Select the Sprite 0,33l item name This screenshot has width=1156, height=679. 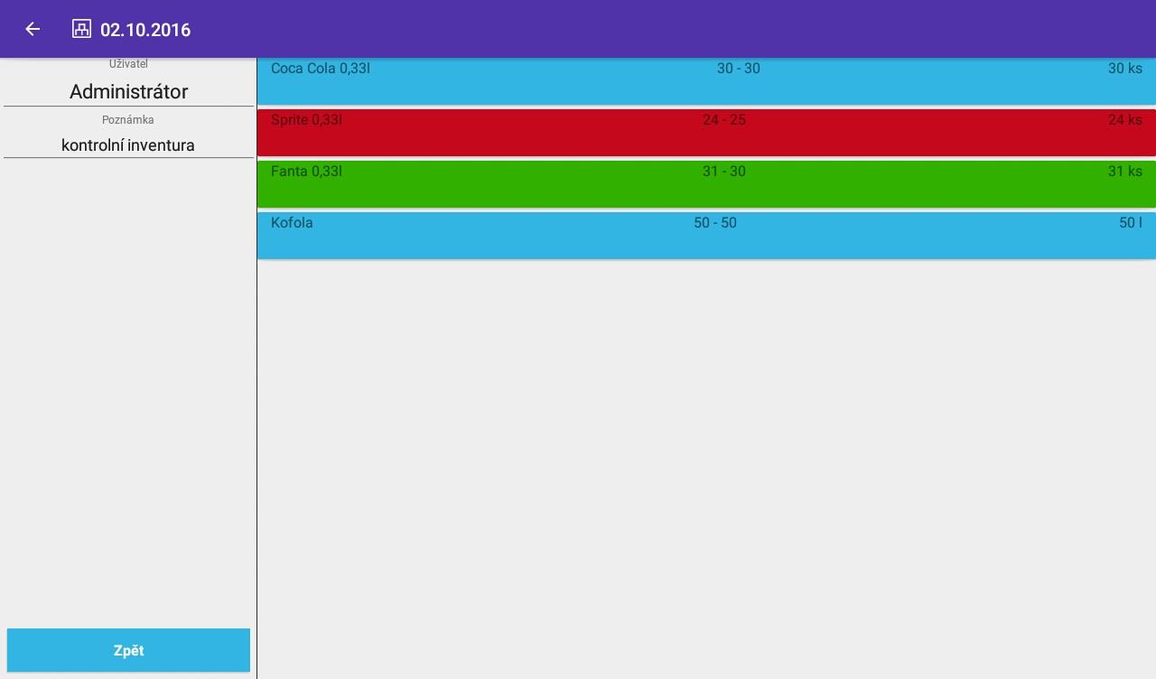pos(306,120)
